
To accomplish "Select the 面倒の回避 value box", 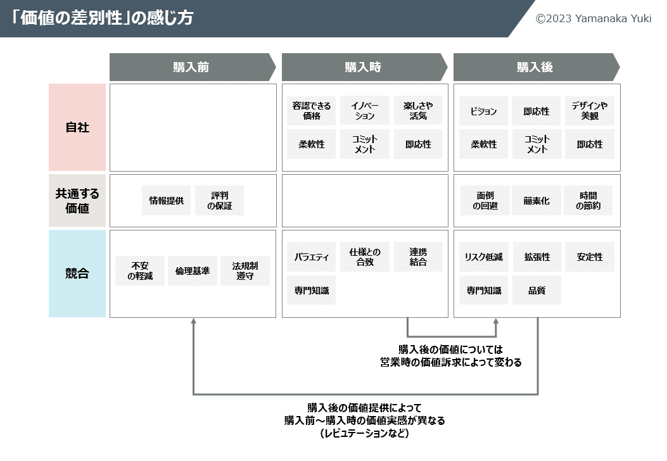I will pos(485,200).
